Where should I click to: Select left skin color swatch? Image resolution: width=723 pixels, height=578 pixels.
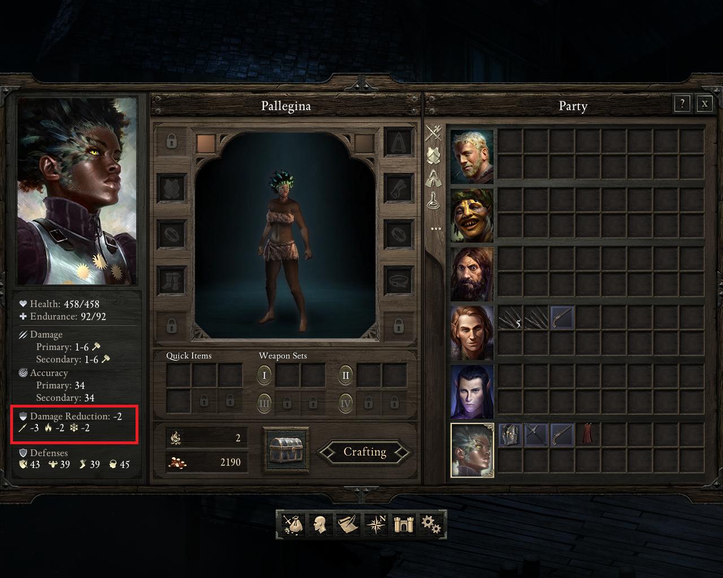coord(206,143)
